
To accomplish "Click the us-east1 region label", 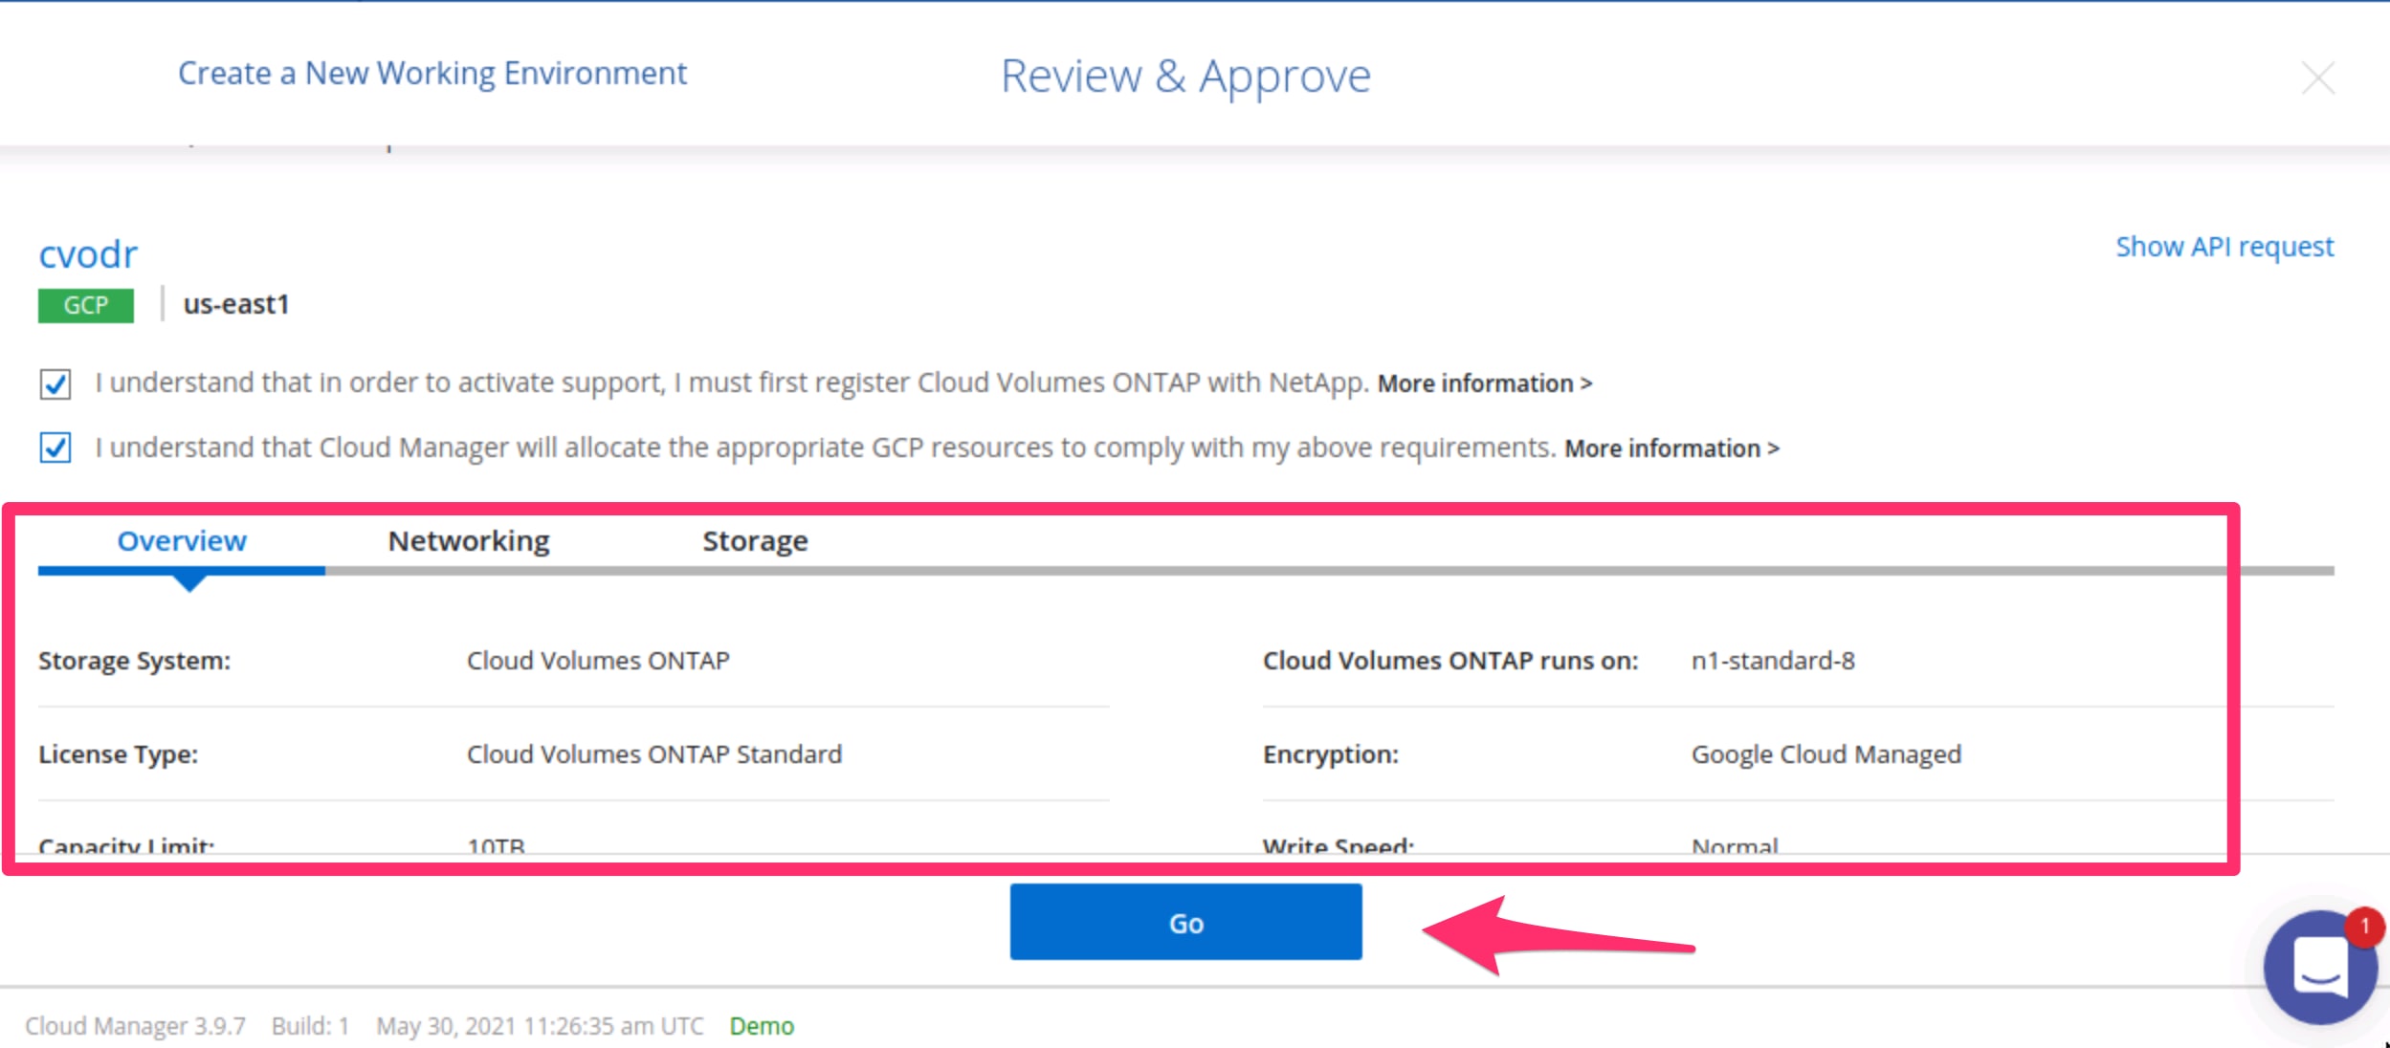I will [236, 304].
